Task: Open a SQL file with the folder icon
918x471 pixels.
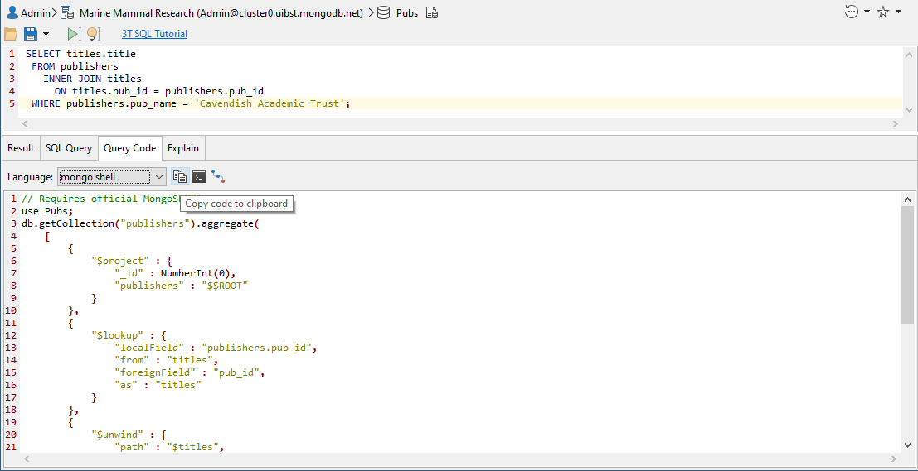Action: (11, 34)
